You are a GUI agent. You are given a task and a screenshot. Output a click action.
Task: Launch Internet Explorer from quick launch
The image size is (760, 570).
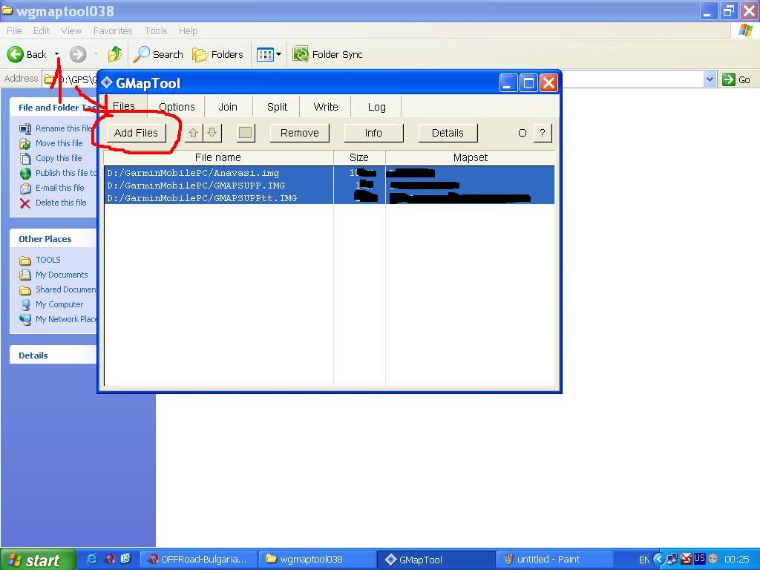tap(91, 559)
